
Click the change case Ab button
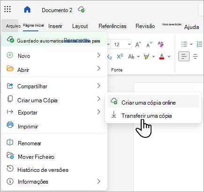pyautogui.click(x=131, y=57)
